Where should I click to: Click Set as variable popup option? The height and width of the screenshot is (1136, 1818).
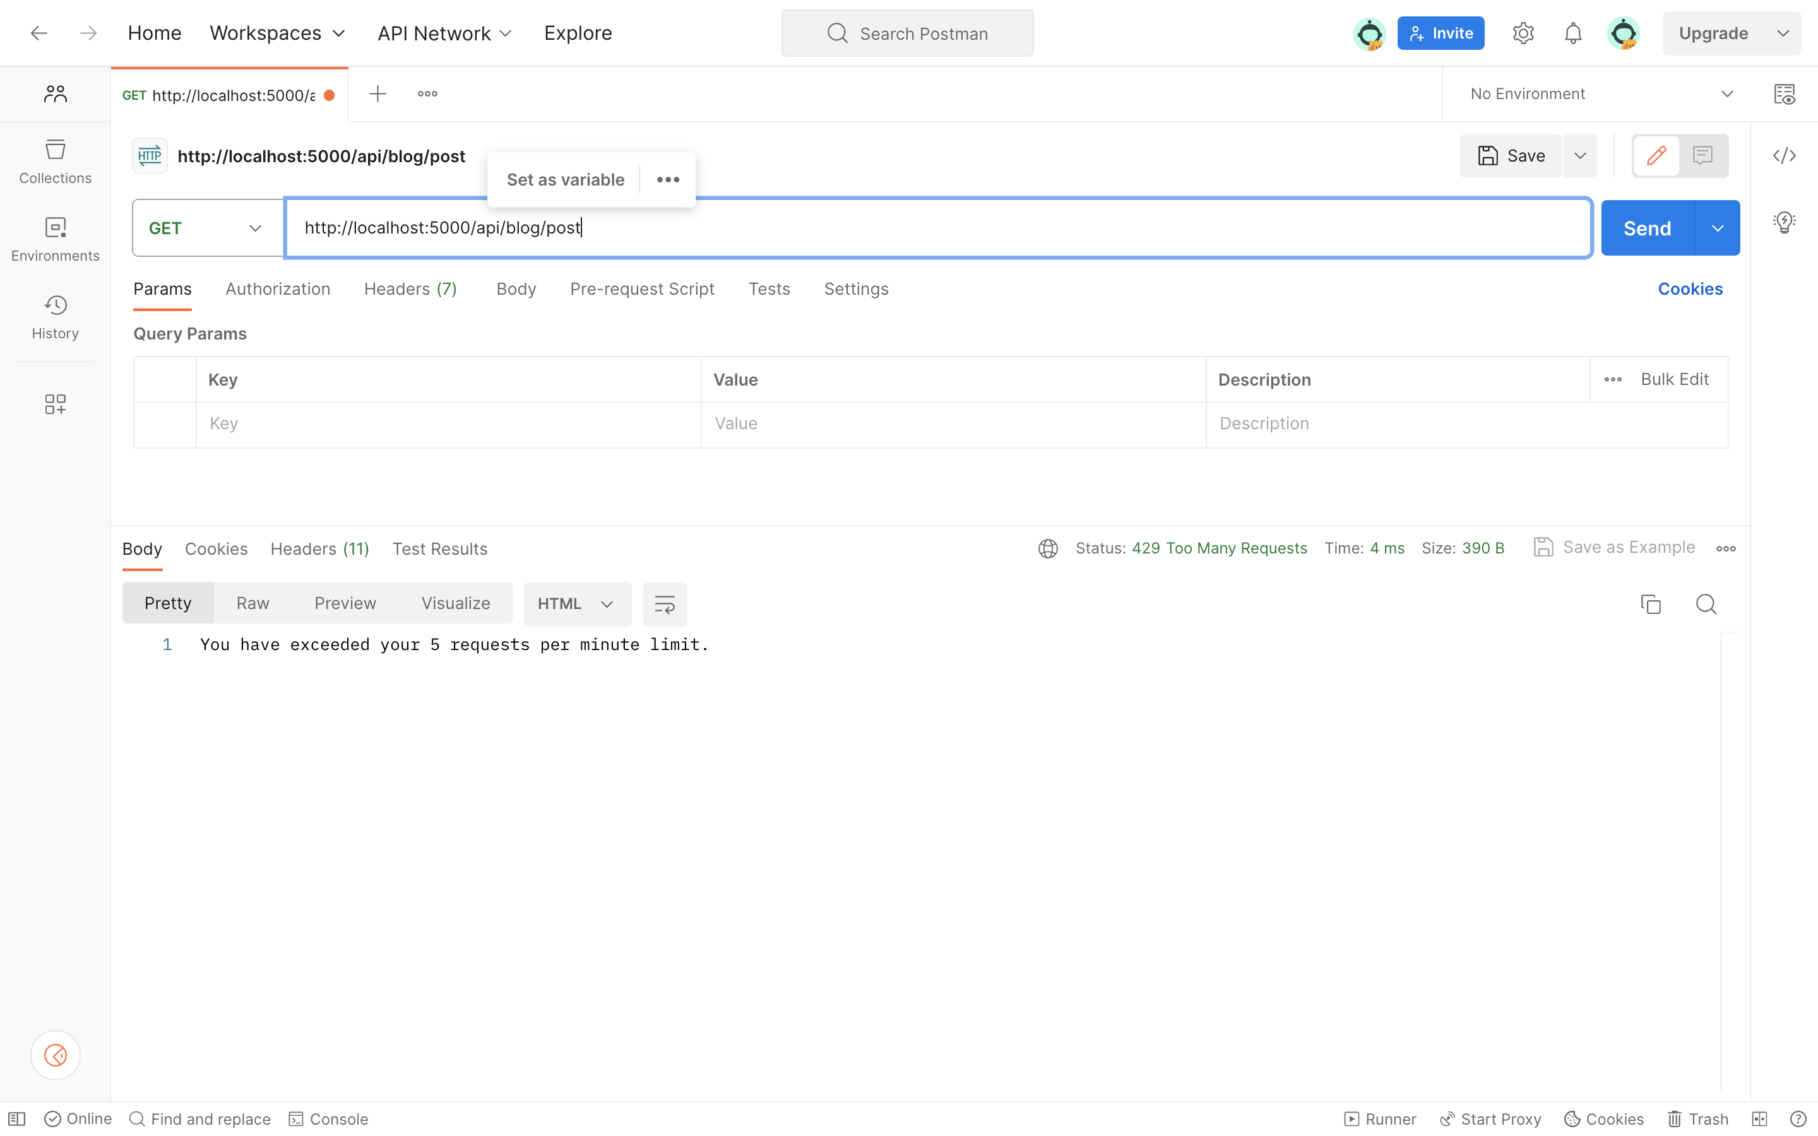click(x=566, y=180)
